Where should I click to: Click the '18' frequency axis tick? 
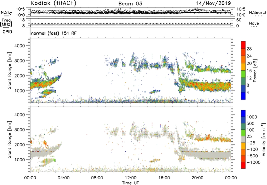click(22, 20)
